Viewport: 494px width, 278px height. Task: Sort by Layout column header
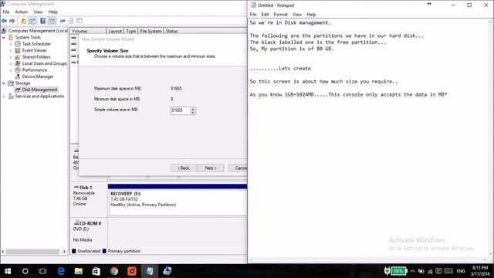(x=115, y=31)
